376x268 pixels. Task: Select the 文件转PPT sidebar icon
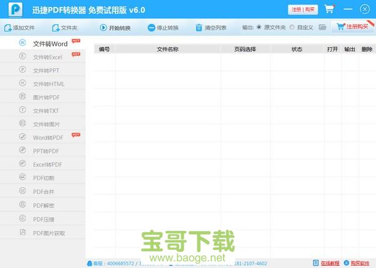click(23, 70)
